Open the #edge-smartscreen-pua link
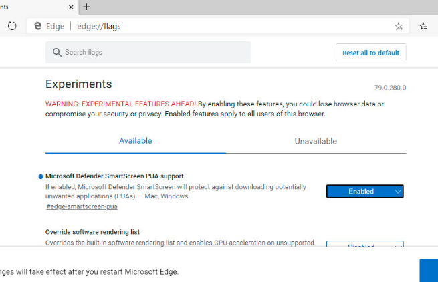Viewport: 438px width, 282px height. [x=82, y=207]
